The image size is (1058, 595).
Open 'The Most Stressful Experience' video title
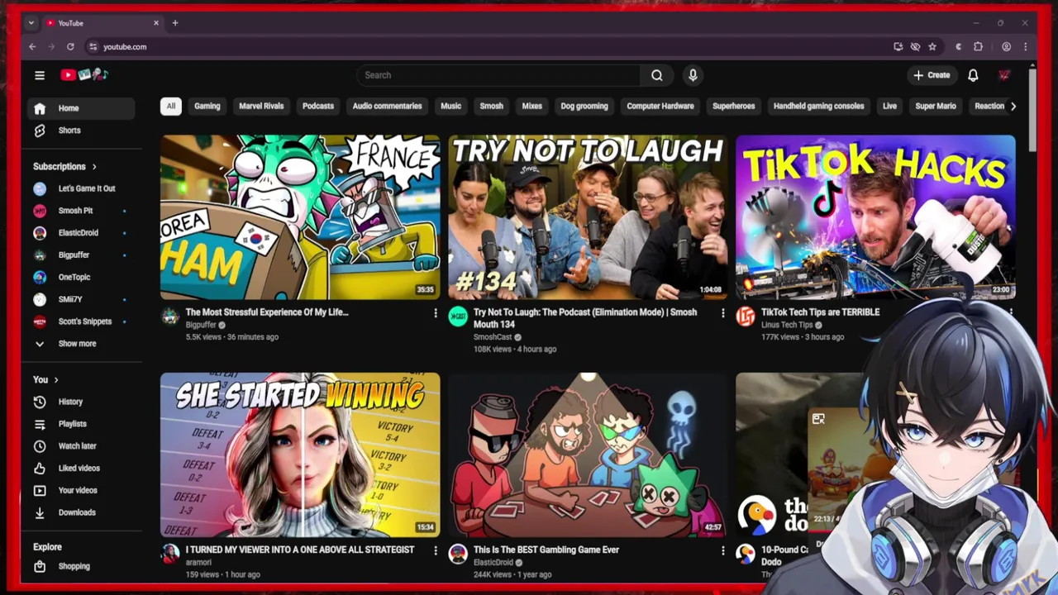(x=267, y=312)
